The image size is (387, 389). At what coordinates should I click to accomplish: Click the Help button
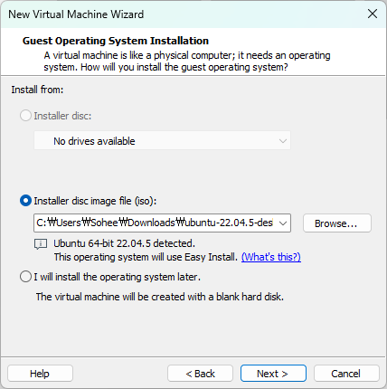(x=40, y=374)
